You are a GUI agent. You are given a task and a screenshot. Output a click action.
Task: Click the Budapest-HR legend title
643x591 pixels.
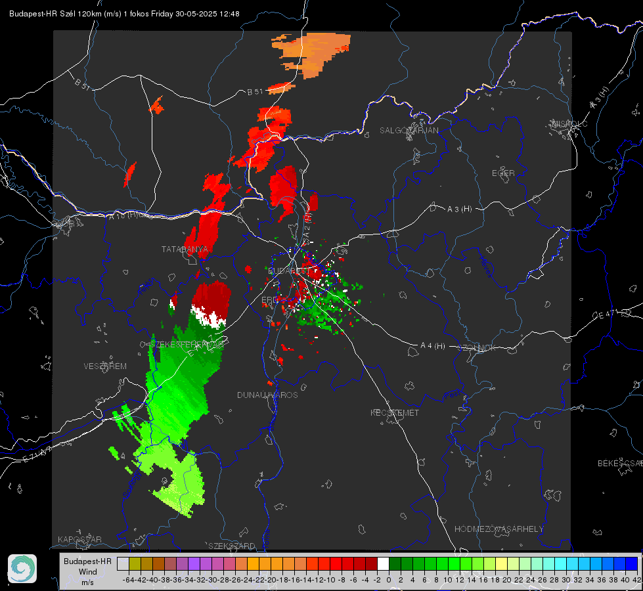pyautogui.click(x=88, y=561)
